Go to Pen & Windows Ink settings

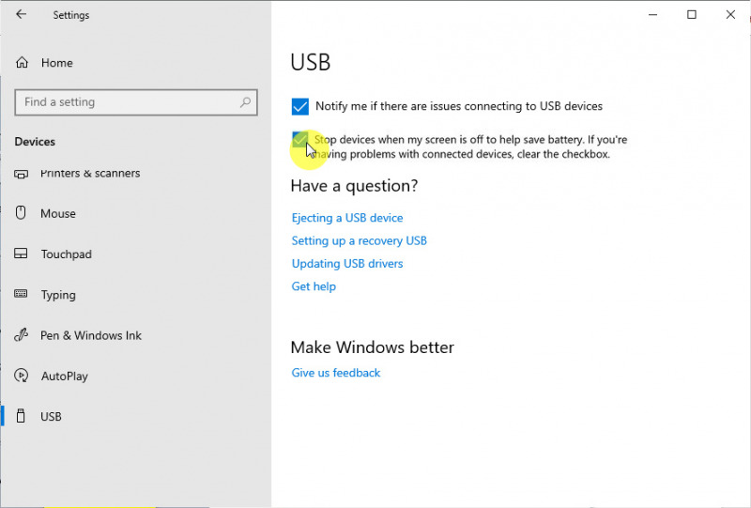pos(91,335)
